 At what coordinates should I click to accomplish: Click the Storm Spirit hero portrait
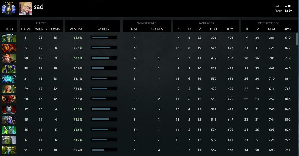click(9, 79)
